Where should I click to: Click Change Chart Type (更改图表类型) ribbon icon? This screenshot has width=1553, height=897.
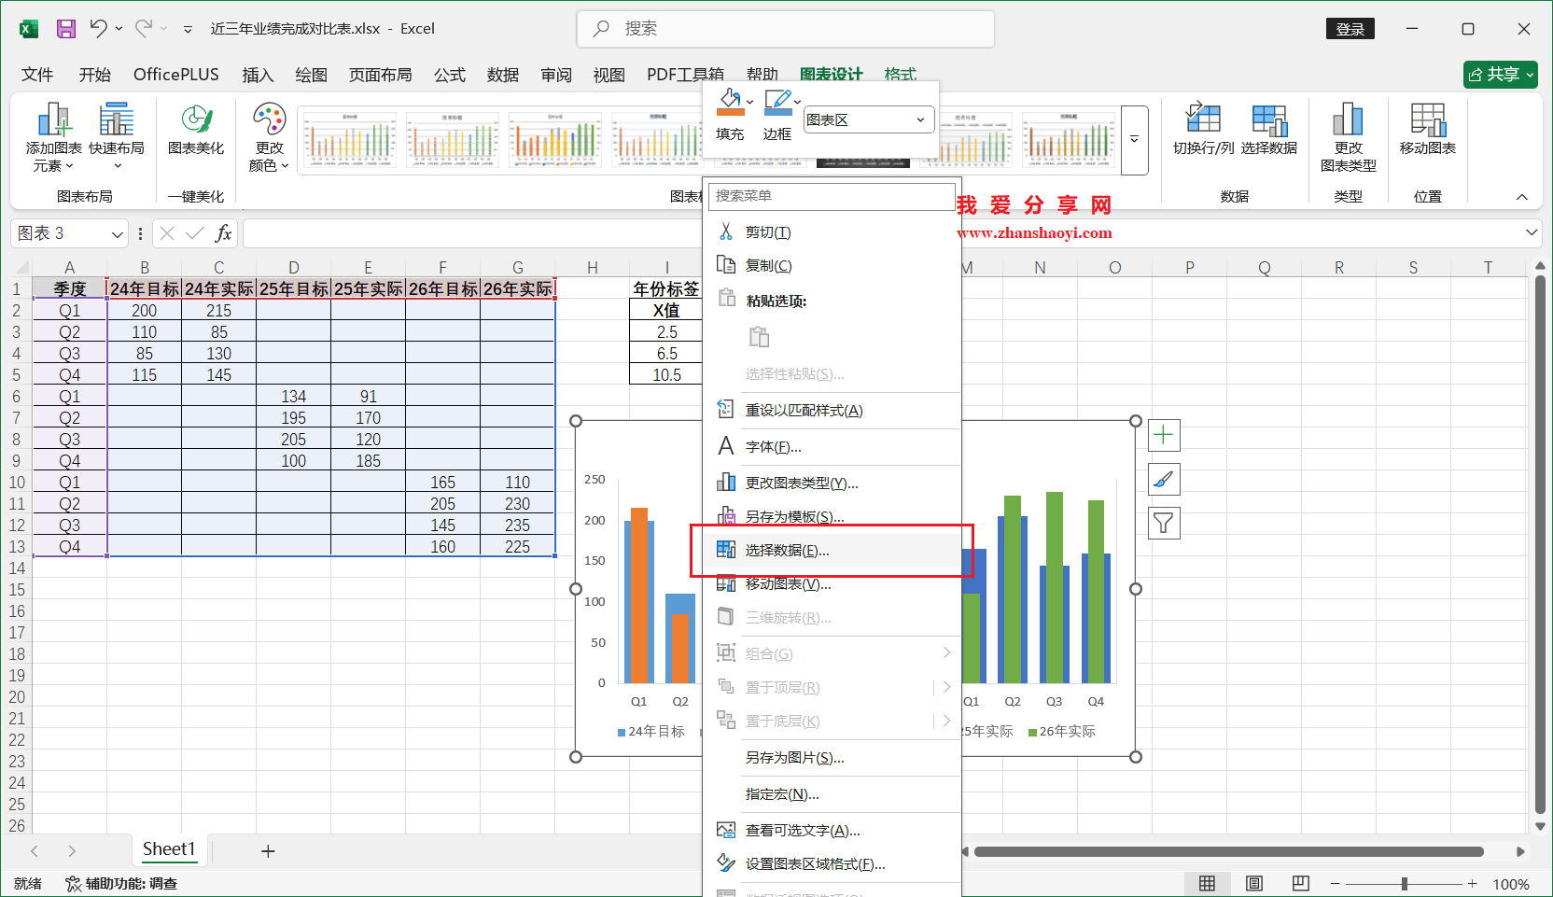(1348, 137)
